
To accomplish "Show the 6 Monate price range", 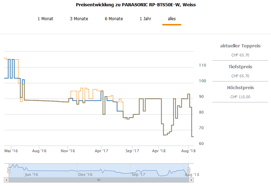I will (x=114, y=19).
